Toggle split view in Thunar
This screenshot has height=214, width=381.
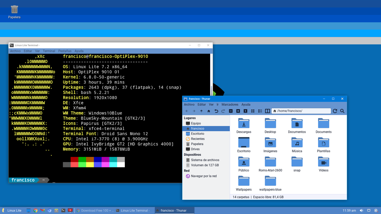pos(267,111)
